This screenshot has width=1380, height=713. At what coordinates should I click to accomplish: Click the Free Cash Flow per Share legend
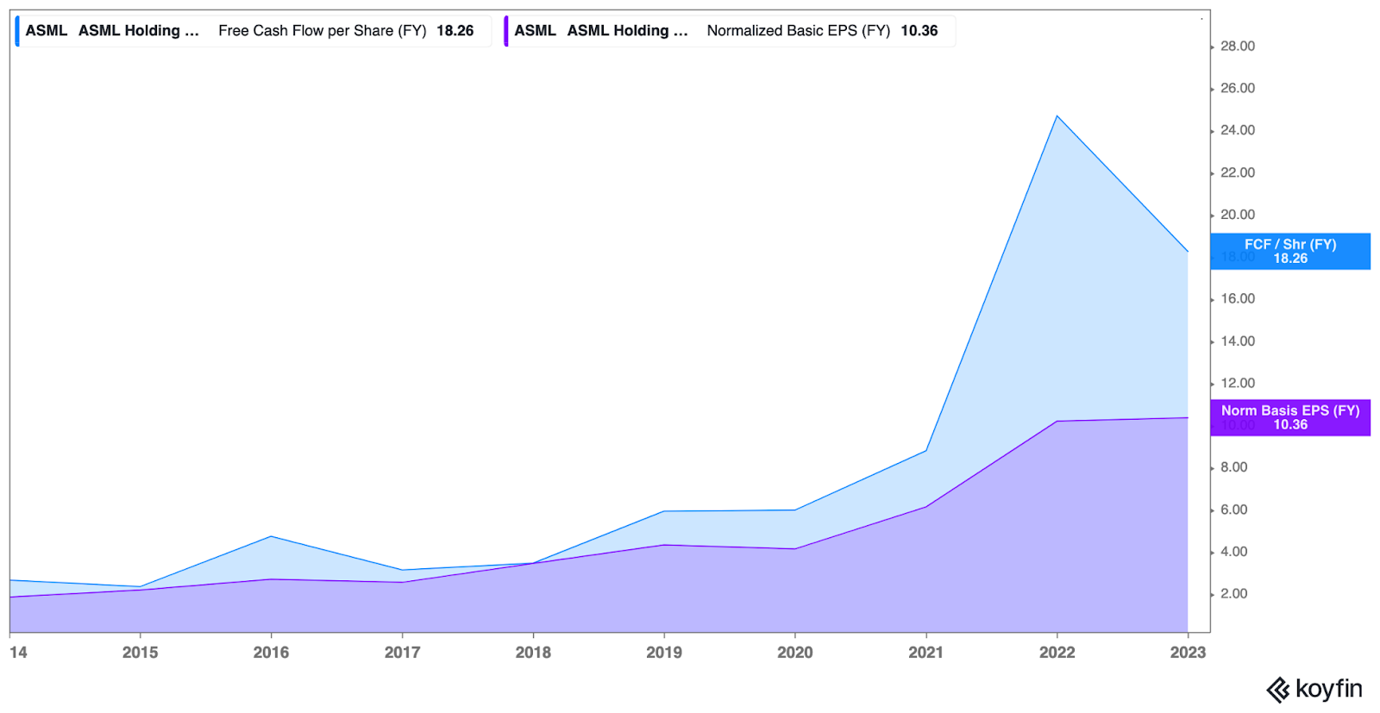(x=254, y=31)
